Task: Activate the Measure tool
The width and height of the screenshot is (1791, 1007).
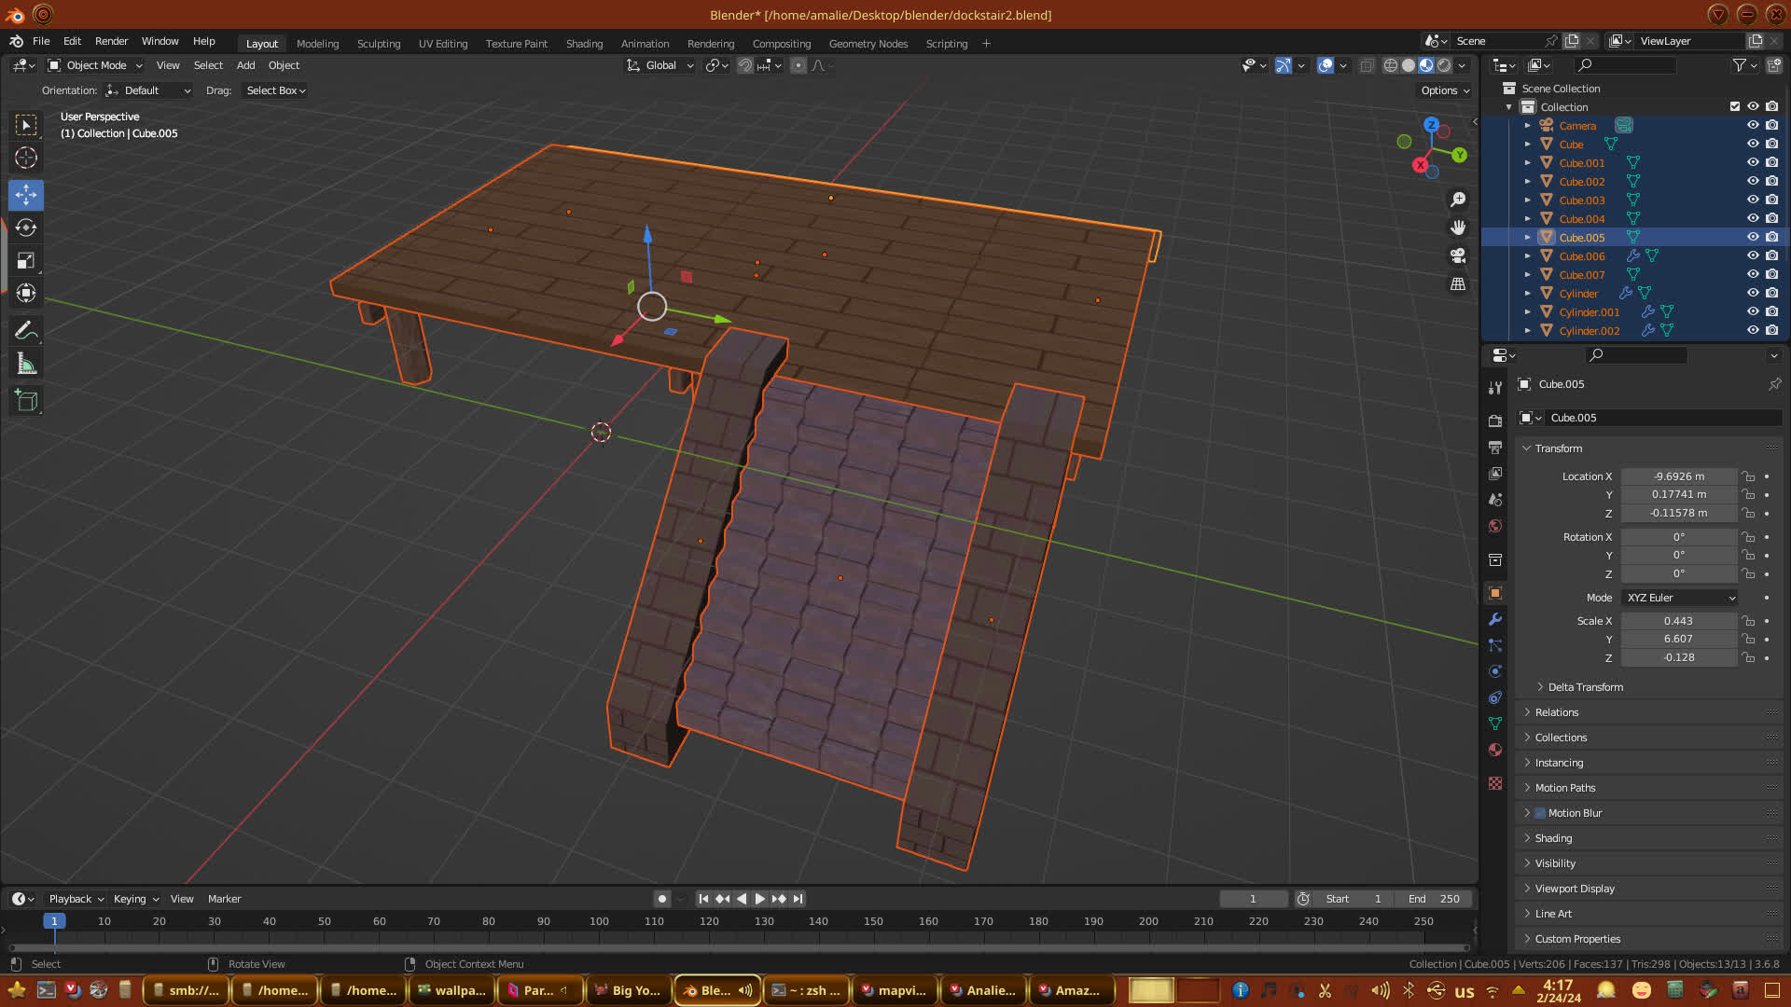Action: pyautogui.click(x=26, y=365)
